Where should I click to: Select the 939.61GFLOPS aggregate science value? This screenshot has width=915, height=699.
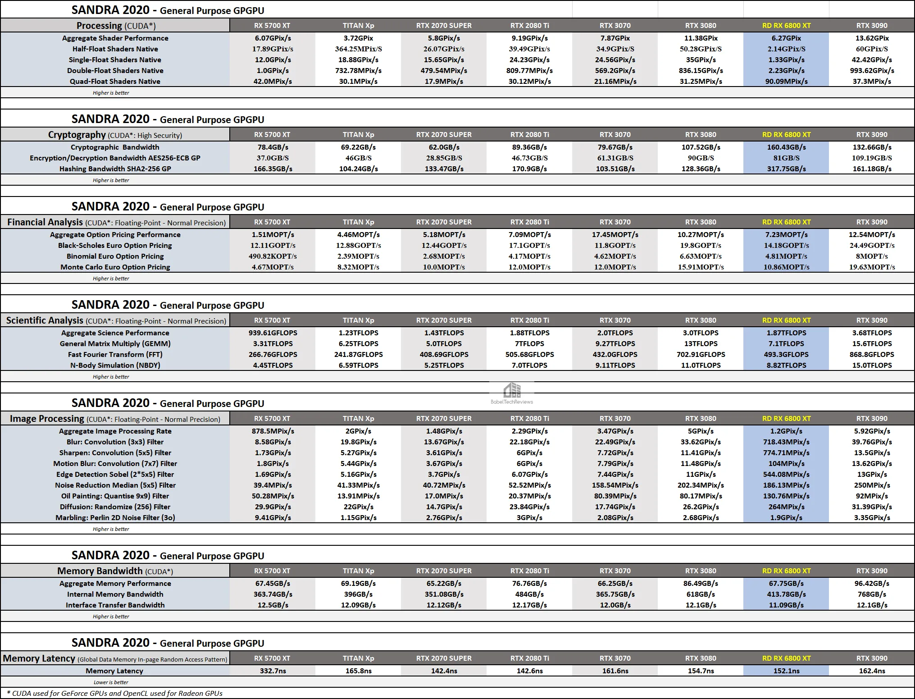[273, 333]
